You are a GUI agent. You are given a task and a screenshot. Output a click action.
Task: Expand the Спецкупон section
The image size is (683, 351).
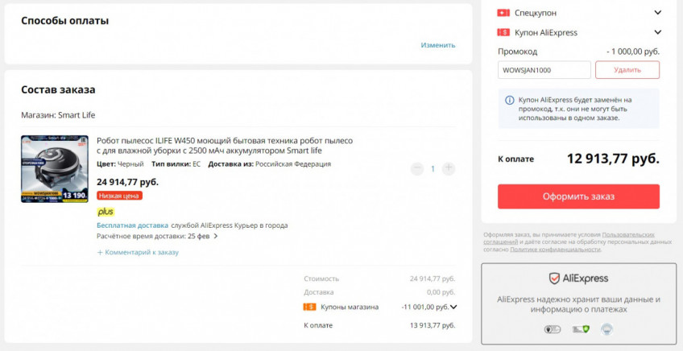(x=657, y=13)
